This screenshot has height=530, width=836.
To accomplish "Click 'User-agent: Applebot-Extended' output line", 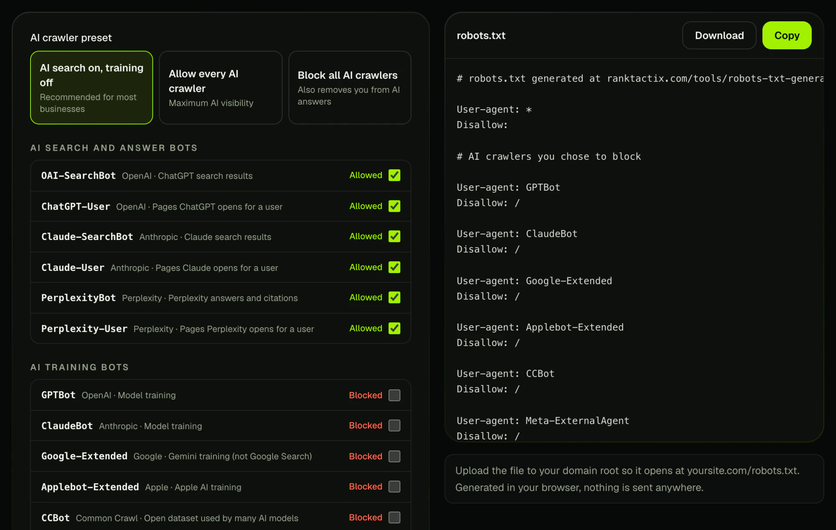I will [x=540, y=327].
